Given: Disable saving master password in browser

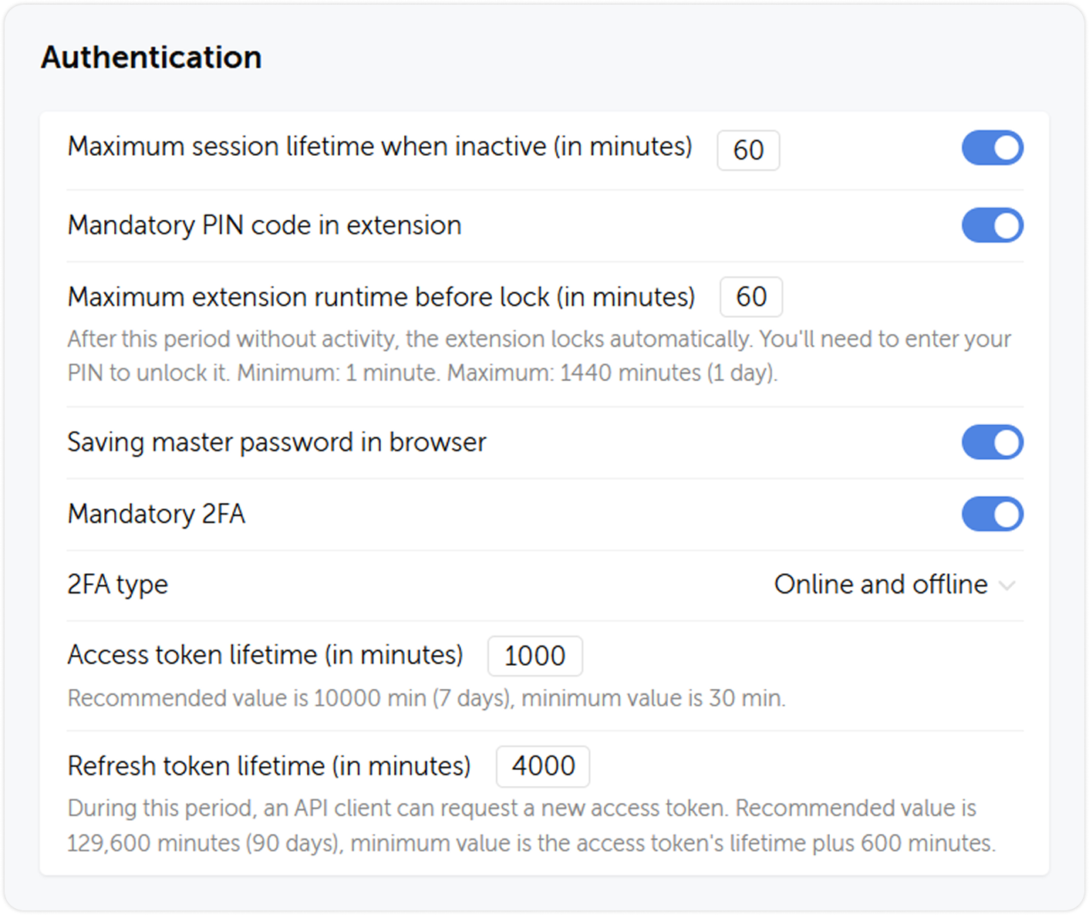Looking at the screenshot, I should [x=993, y=442].
